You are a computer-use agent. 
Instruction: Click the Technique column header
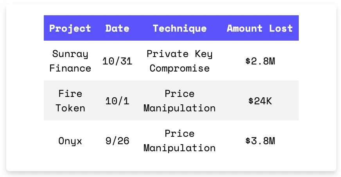tap(179, 29)
